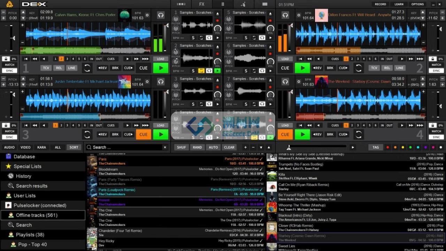446x251 pixels.
Task: Open CUES list on deck 2
Action: (335, 59)
